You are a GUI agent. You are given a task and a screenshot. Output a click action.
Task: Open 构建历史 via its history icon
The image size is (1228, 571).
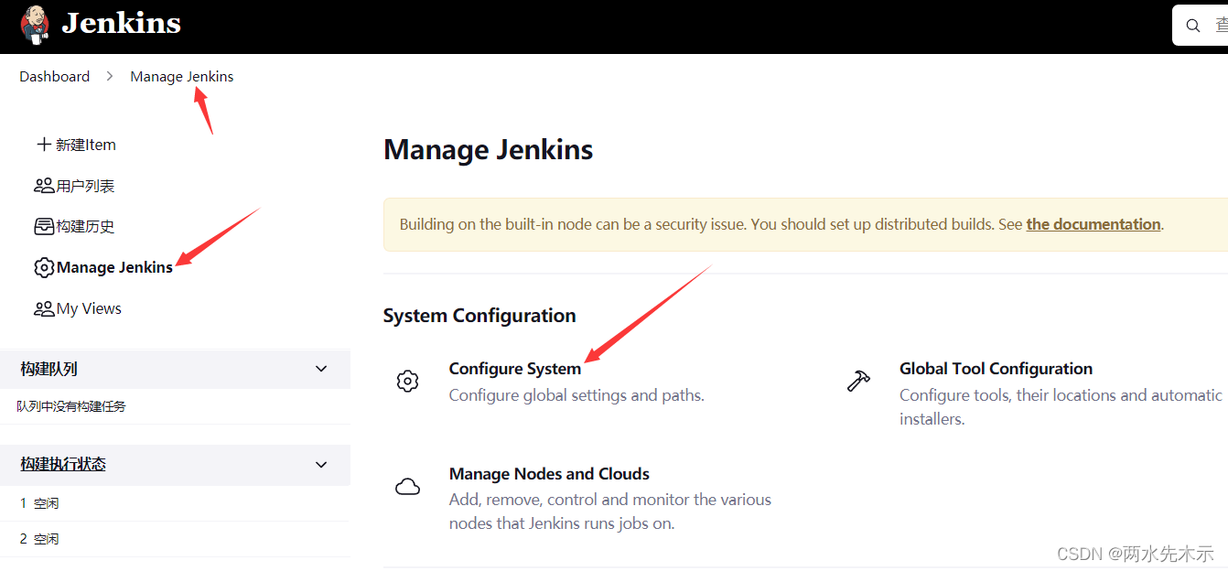(43, 226)
